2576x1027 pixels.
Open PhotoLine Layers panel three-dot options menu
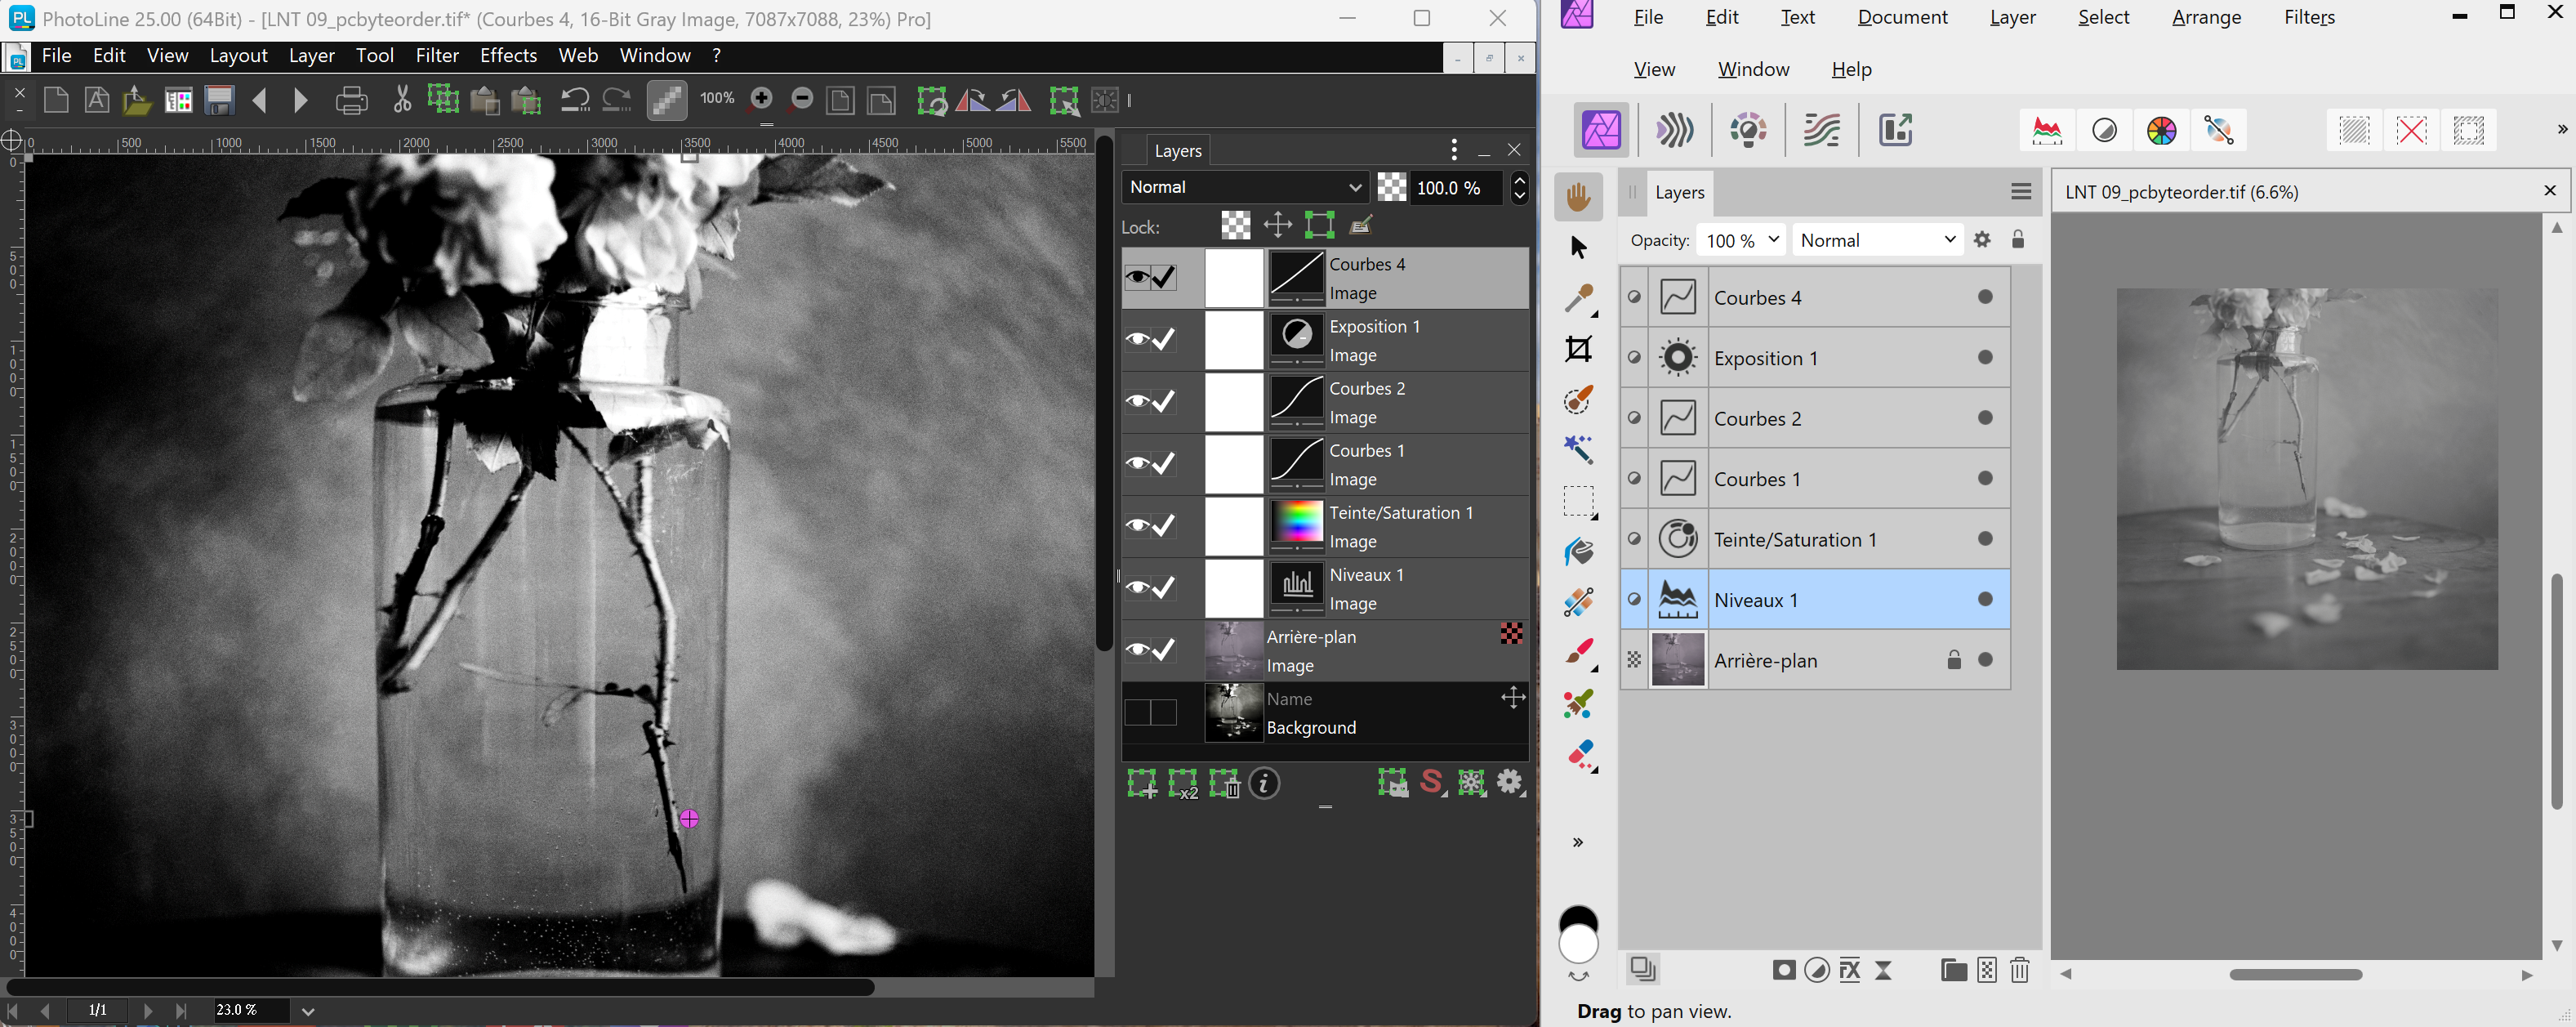click(x=1453, y=150)
